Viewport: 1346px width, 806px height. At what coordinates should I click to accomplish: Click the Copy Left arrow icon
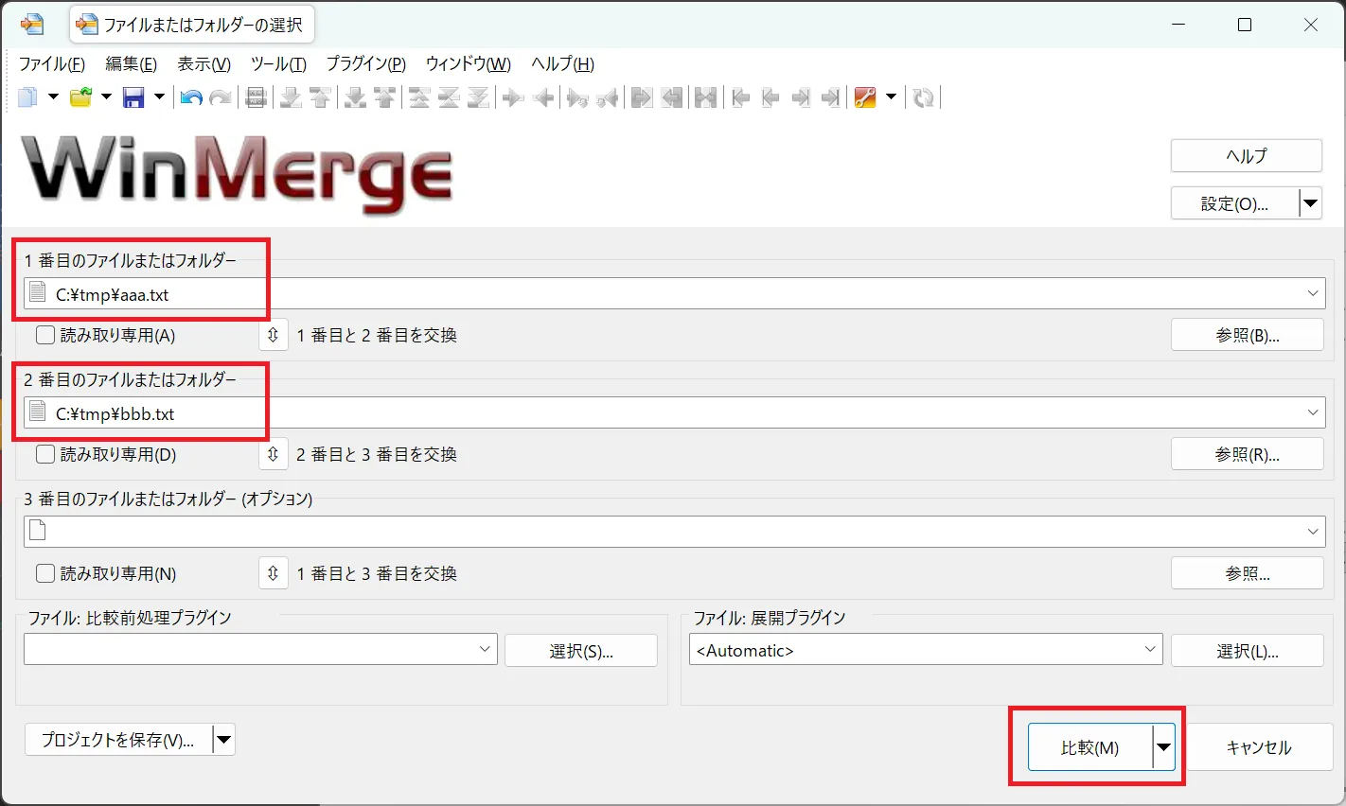(x=543, y=97)
